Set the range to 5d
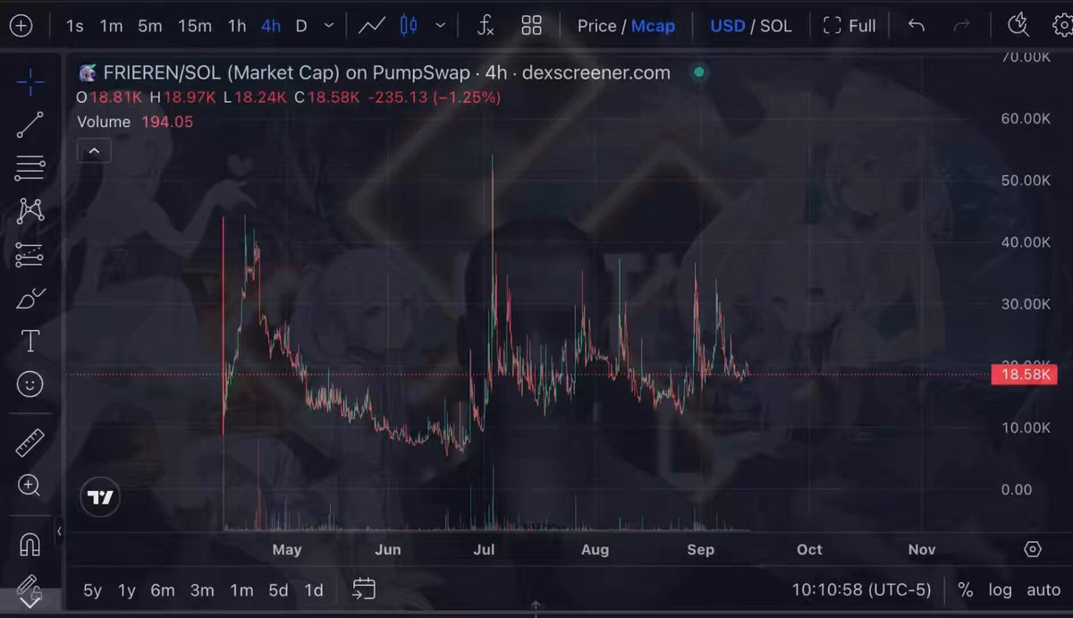1073x618 pixels. point(278,590)
